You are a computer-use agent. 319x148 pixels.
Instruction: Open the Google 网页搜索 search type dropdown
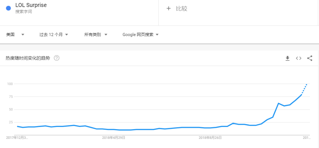tap(140, 35)
